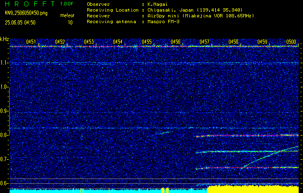Click the HROFFT title text
The width and height of the screenshot is (303, 193).
(x=29, y=4)
